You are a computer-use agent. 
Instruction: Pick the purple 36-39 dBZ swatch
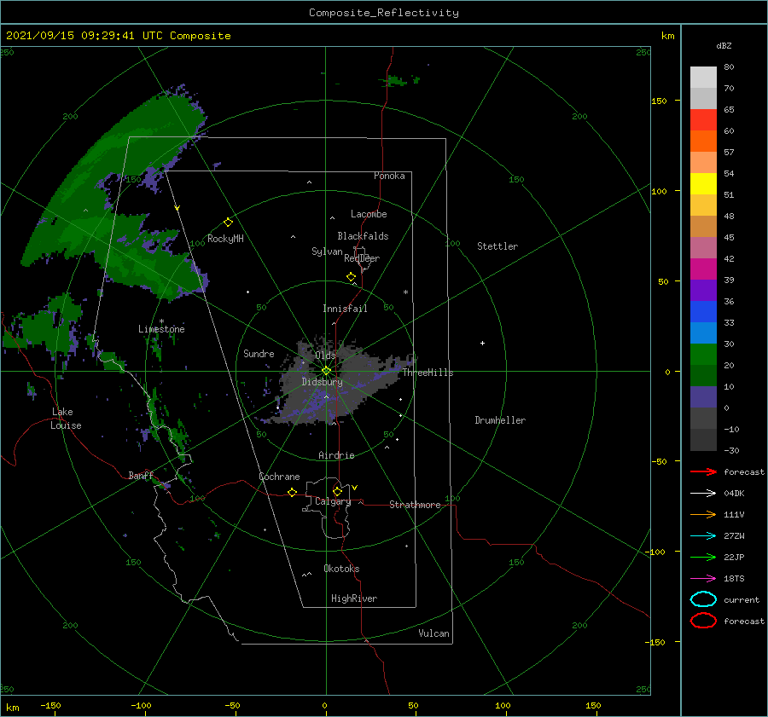[x=703, y=291]
